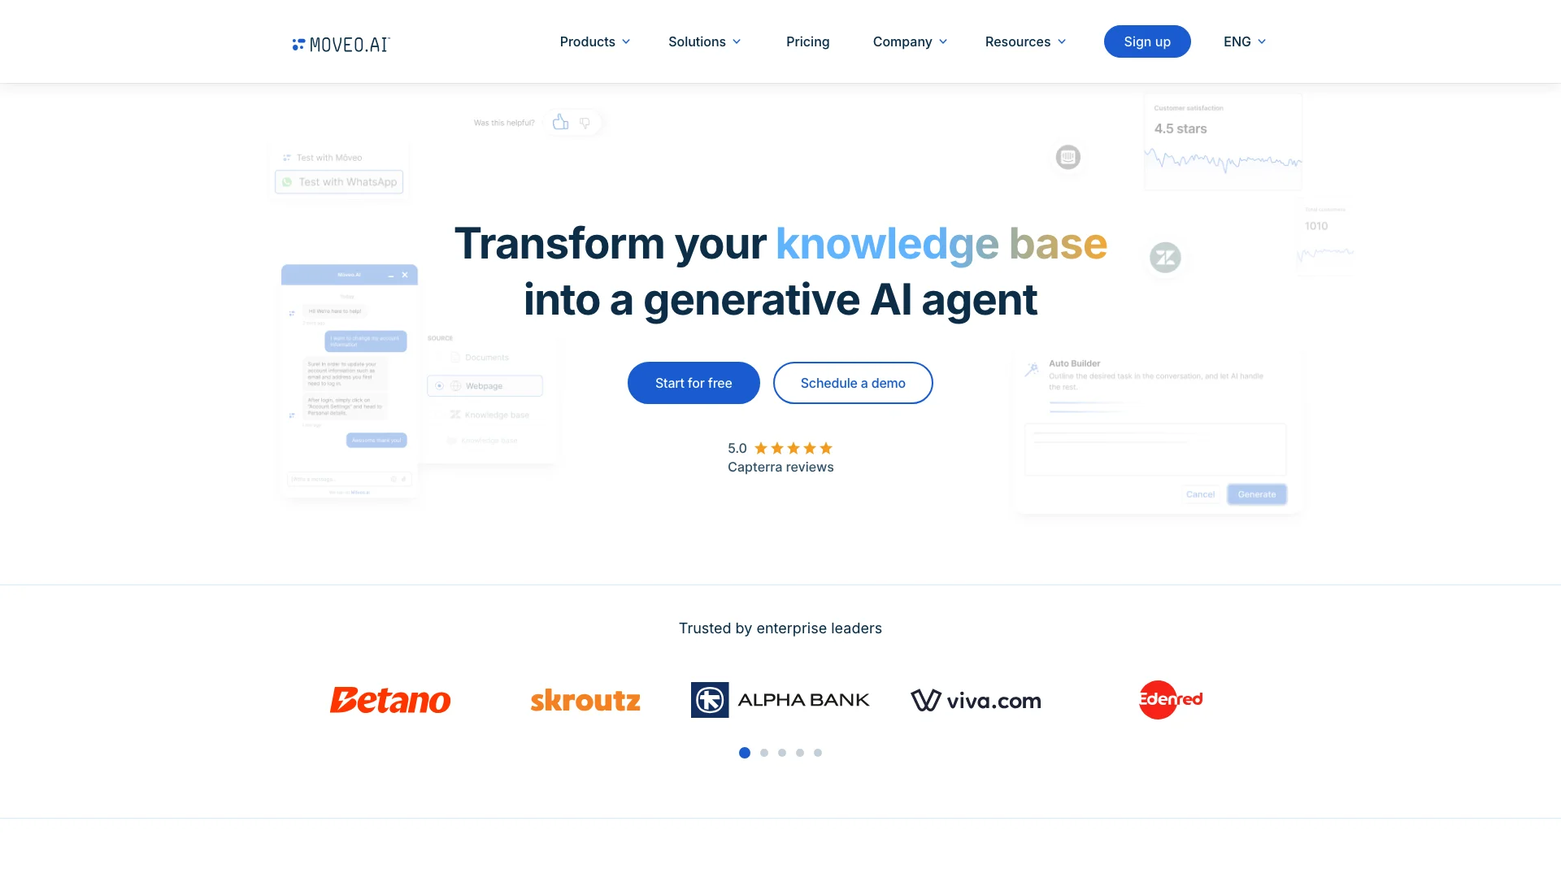
Task: Click the Moveo.AI logo icon
Action: click(x=299, y=44)
